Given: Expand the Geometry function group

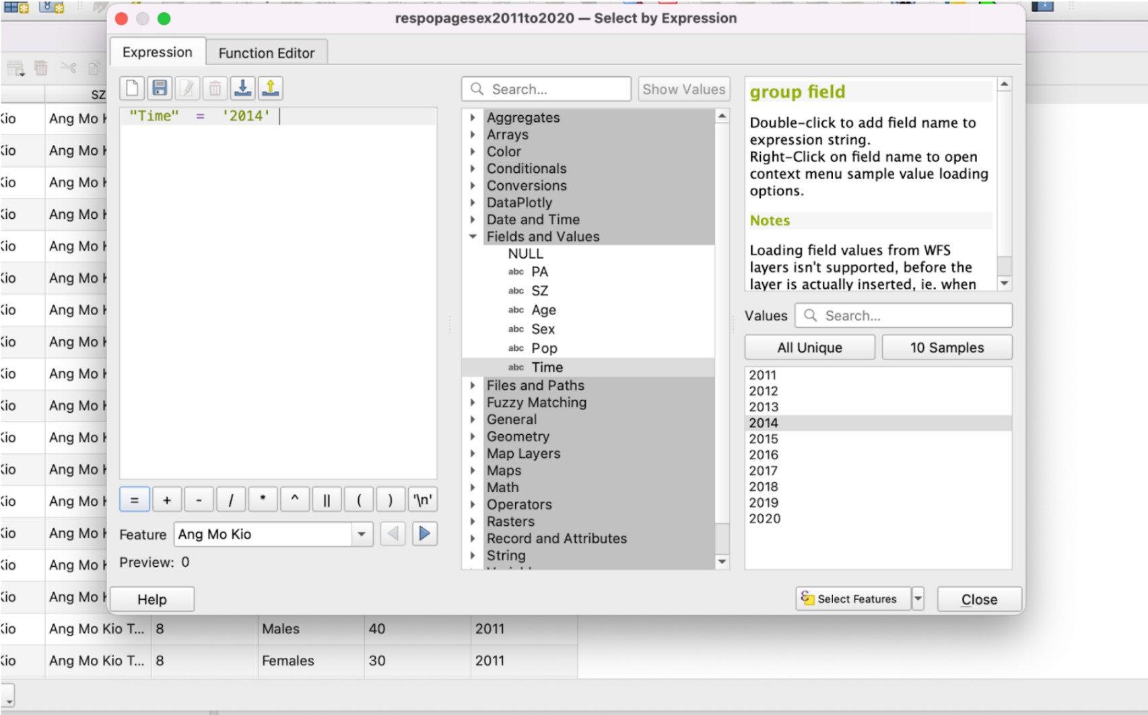Looking at the screenshot, I should pyautogui.click(x=473, y=436).
